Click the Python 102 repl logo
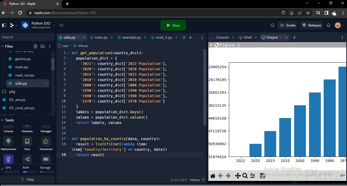The height and width of the screenshot is (186, 347). click(x=25, y=25)
